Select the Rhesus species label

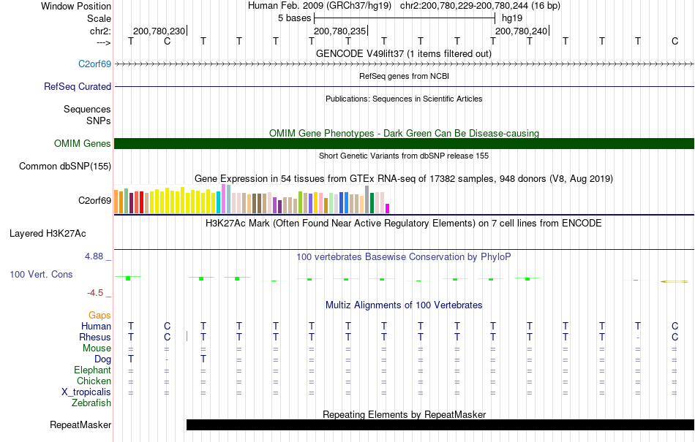95,337
